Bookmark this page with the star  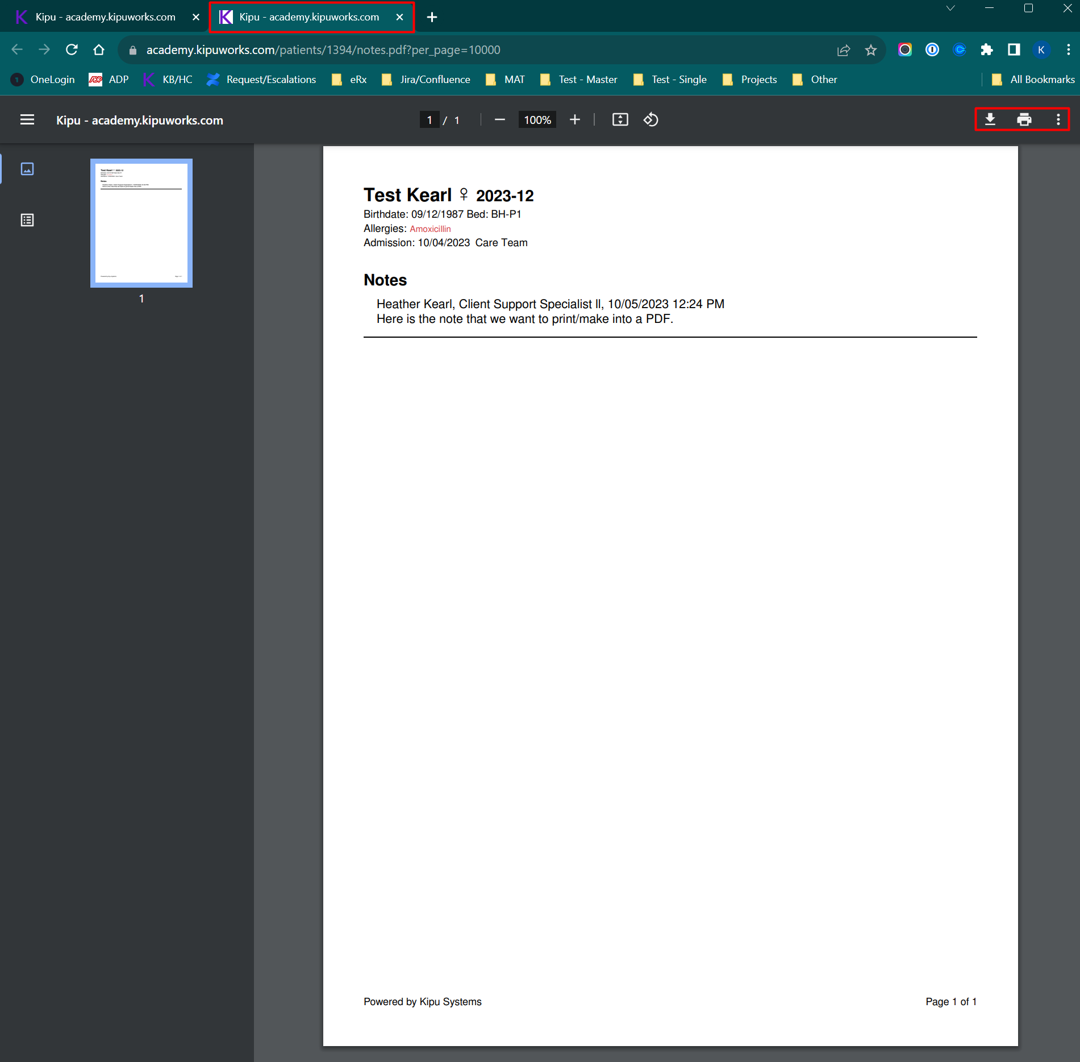[x=870, y=50]
